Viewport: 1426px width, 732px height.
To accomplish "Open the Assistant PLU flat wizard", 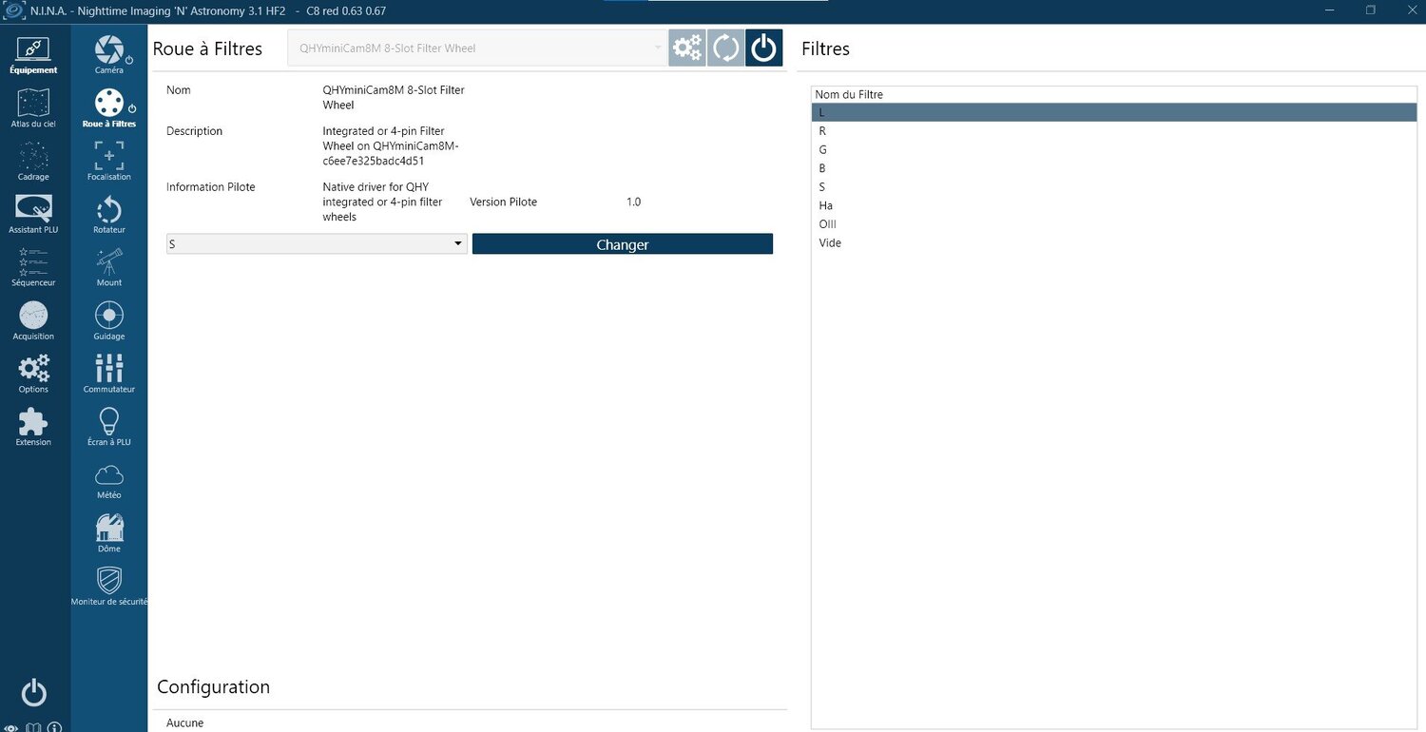I will click(x=33, y=215).
